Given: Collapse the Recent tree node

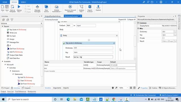Looking at the screenshot, I should point(3,26).
